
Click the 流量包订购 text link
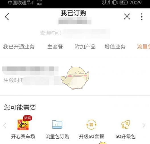click(57, 136)
